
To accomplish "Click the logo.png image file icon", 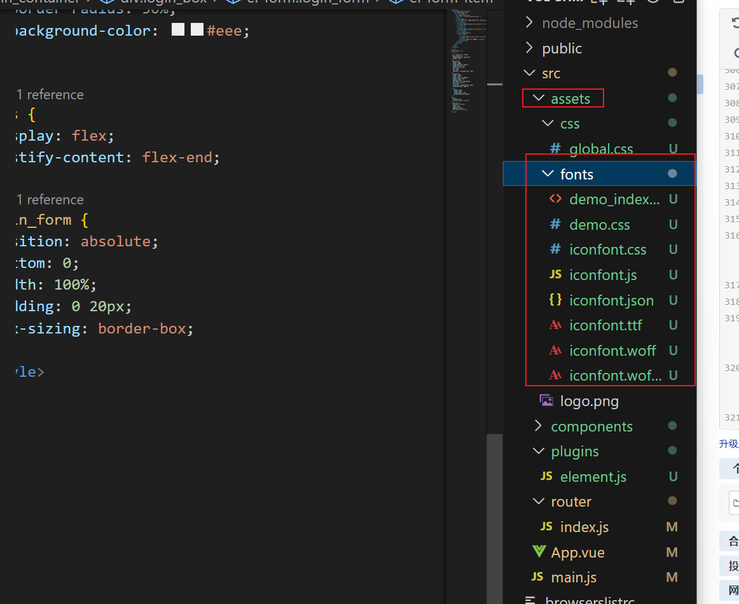I will [546, 400].
